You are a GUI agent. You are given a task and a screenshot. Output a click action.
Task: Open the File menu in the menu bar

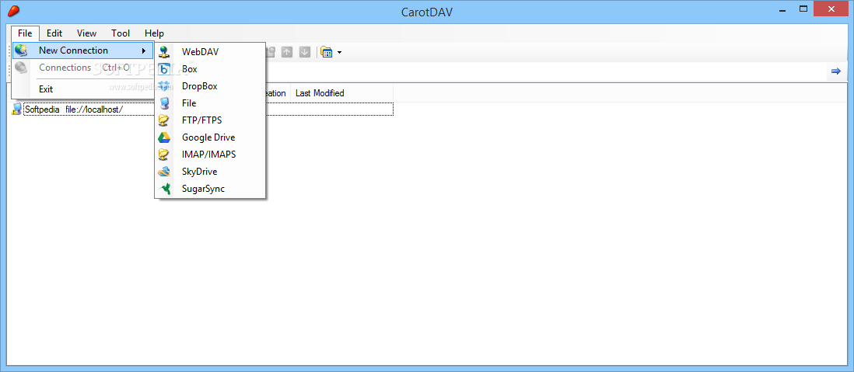(25, 33)
